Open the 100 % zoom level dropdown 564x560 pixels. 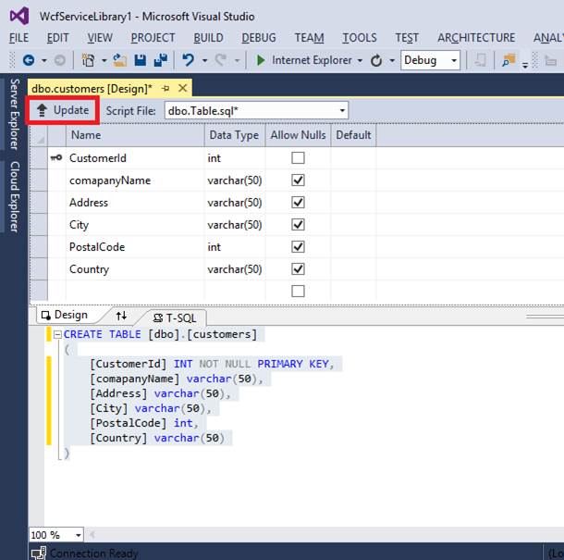click(x=77, y=535)
